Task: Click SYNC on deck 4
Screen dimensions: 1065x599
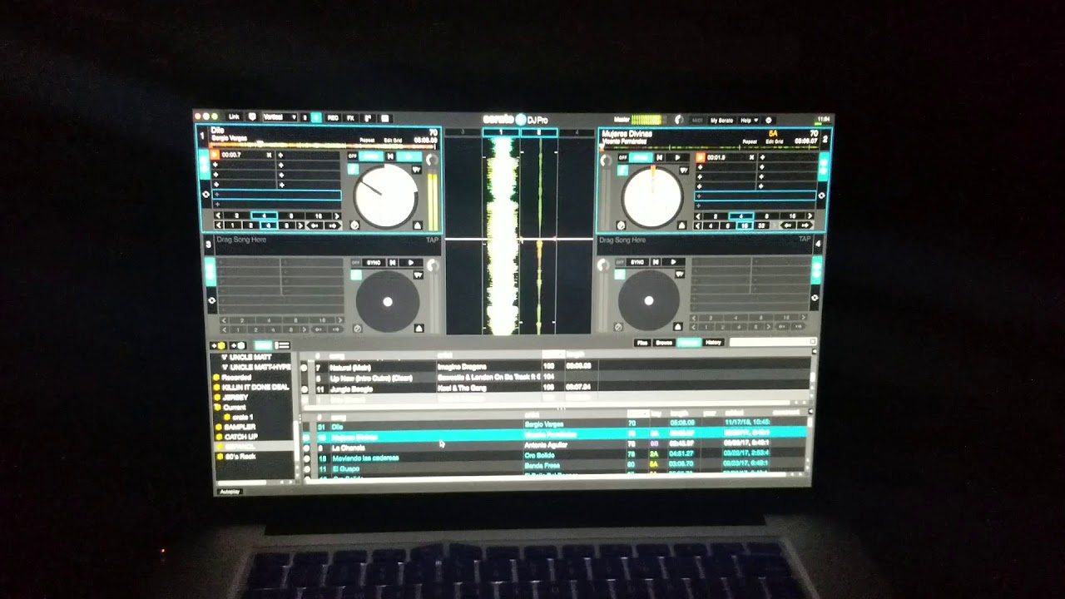Action: (x=637, y=263)
